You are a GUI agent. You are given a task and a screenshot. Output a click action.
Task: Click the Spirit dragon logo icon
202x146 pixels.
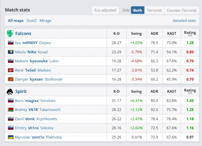(10, 91)
